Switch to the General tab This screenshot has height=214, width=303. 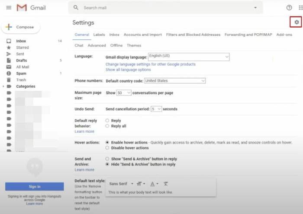[x=82, y=35]
